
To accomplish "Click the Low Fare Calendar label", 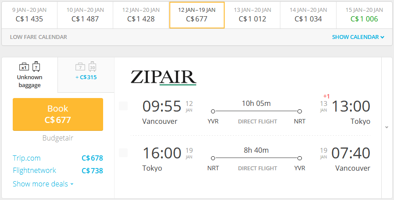I will pyautogui.click(x=39, y=37).
